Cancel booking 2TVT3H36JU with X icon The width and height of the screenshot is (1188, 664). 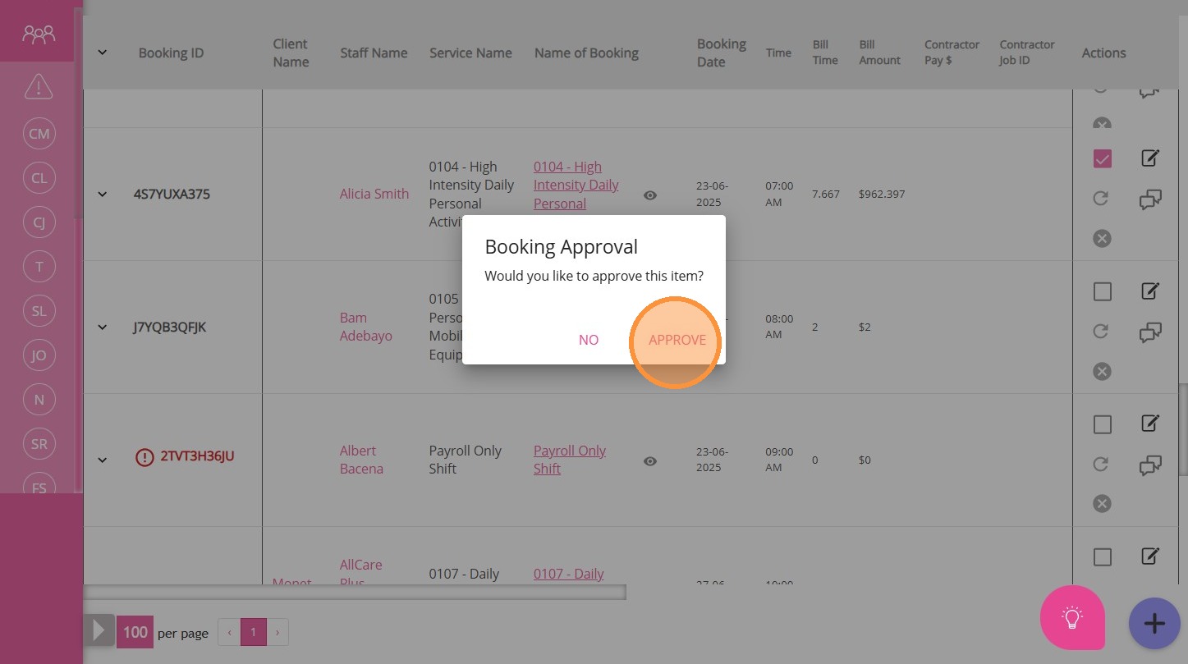pos(1102,503)
